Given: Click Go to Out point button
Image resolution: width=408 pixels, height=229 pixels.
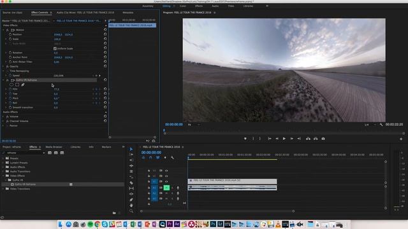Looking at the screenshot, I should click(299, 139).
